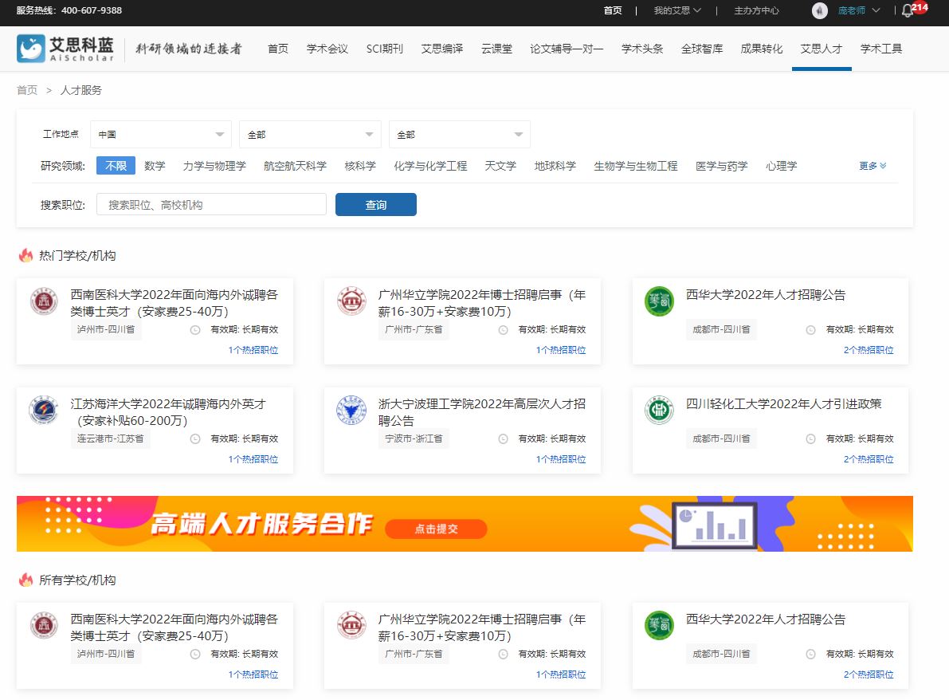Open the 全球智库 navigation item
The height and width of the screenshot is (700, 949).
click(x=702, y=49)
